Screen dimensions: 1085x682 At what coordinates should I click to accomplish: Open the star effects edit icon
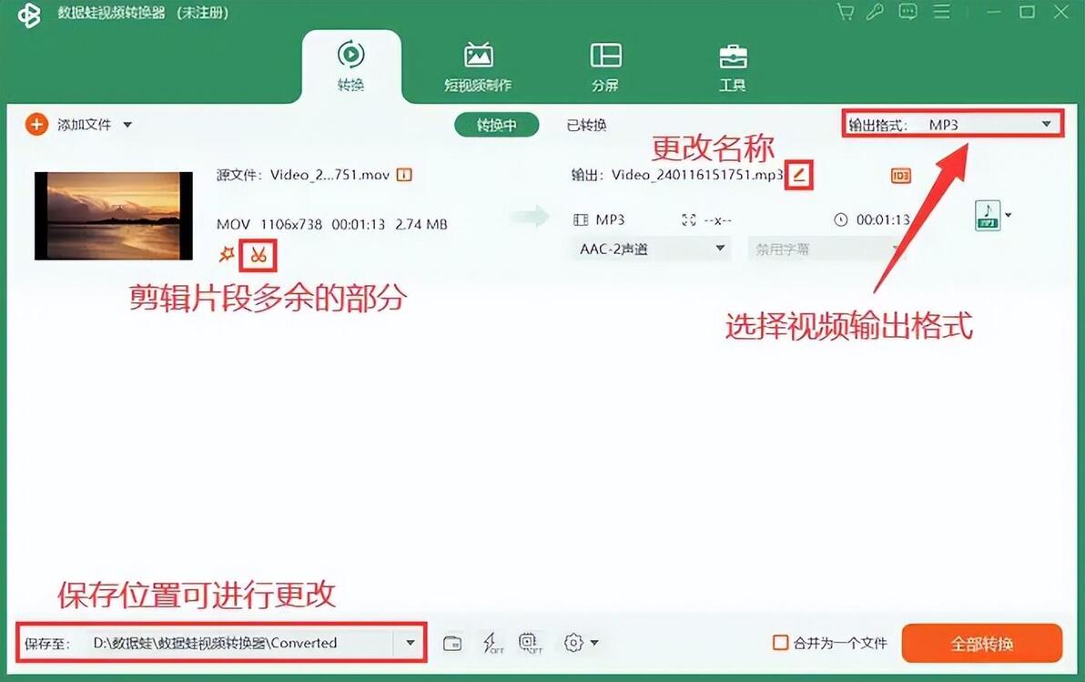click(x=227, y=254)
